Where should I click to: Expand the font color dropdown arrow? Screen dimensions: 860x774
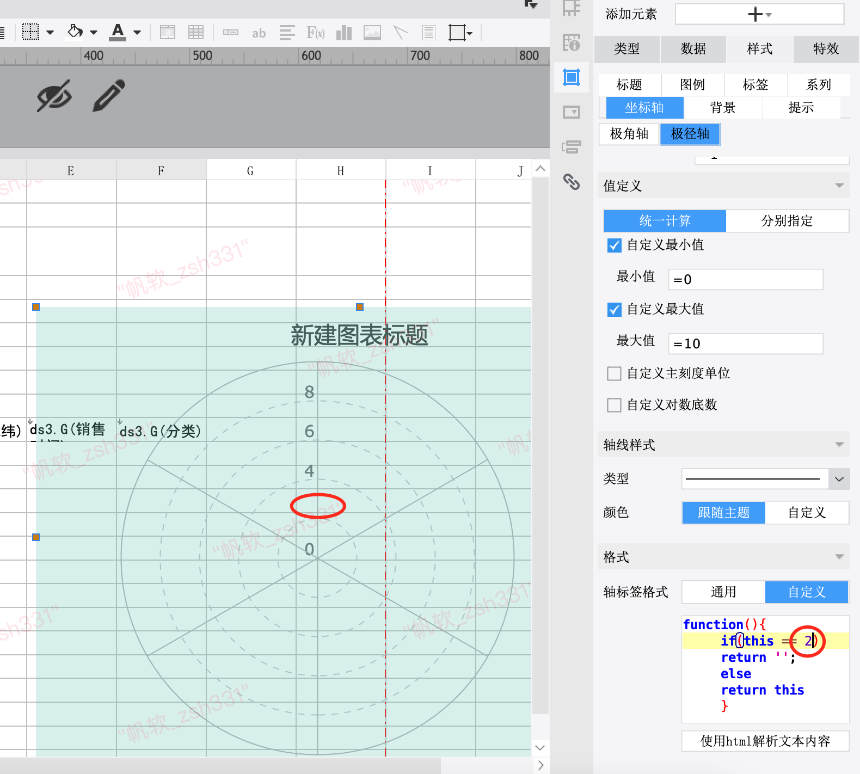(137, 33)
